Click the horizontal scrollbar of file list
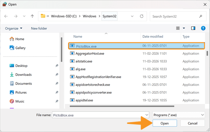Screen dimensions: 210x132 click(x=122, y=106)
